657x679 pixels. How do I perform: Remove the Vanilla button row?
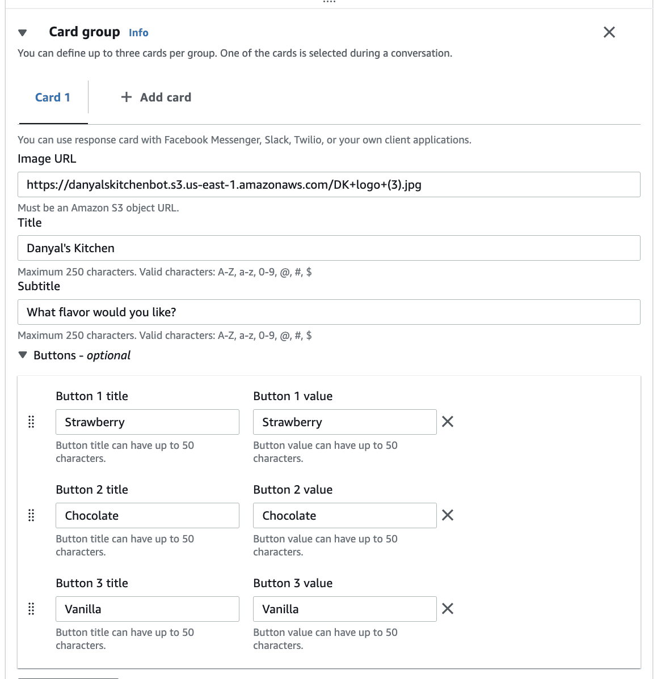click(448, 609)
